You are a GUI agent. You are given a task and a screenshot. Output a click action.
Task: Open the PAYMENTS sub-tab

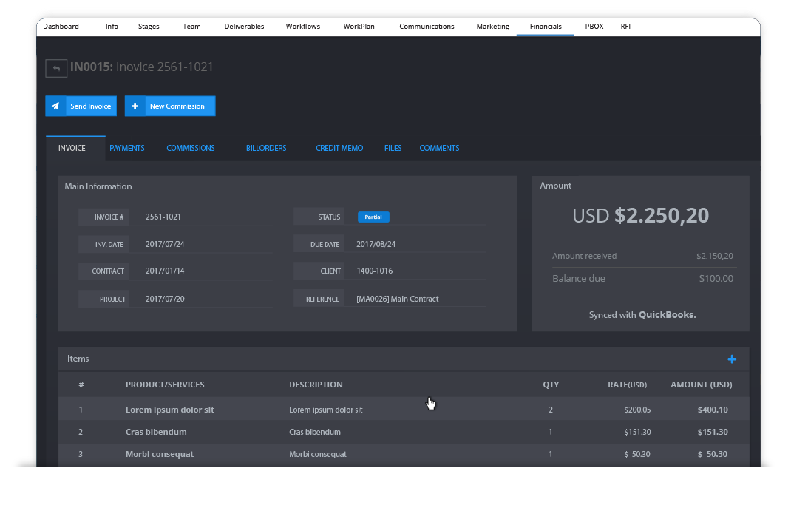127,149
